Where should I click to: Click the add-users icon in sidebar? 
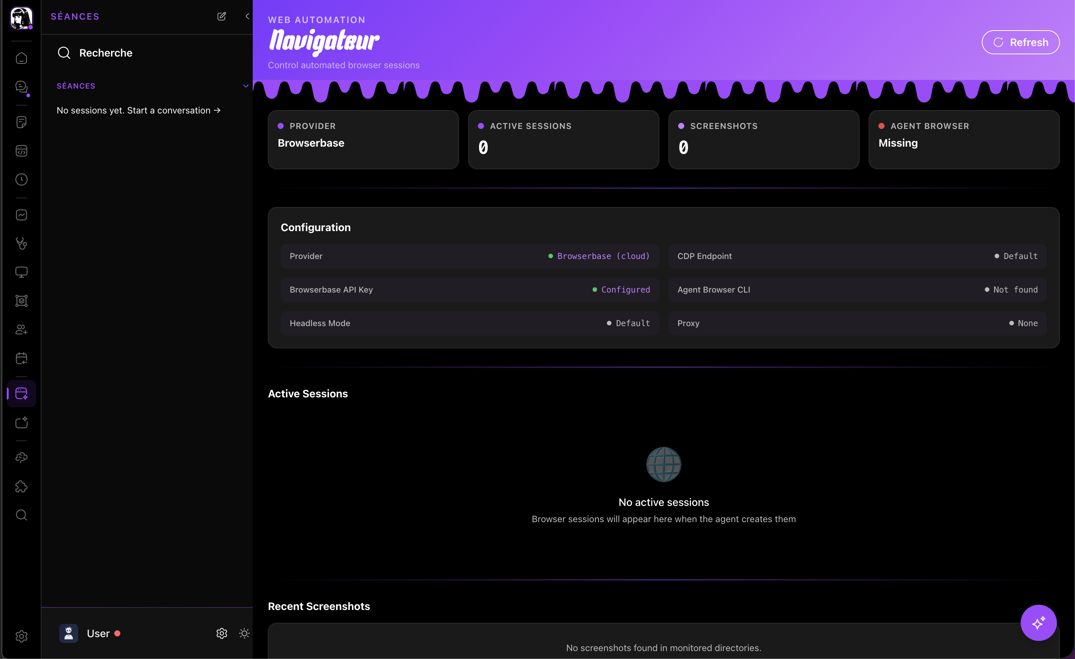[x=21, y=330]
